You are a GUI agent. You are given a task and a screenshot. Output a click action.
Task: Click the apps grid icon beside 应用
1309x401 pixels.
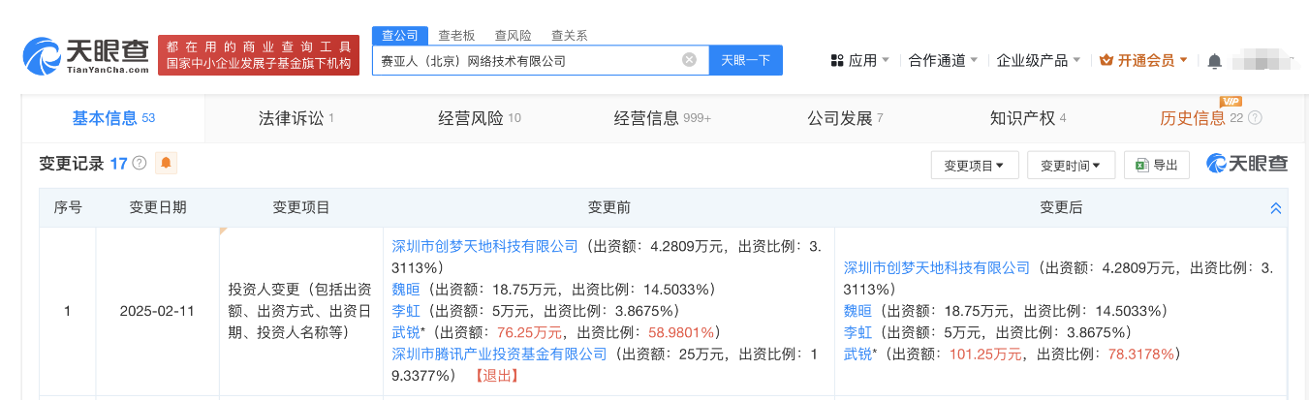point(837,60)
